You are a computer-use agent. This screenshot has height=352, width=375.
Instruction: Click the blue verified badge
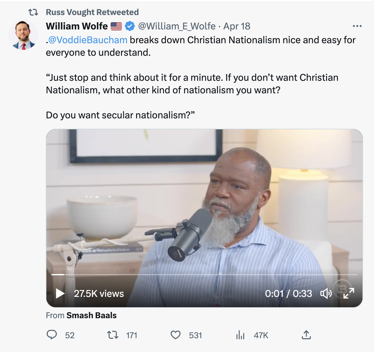pyautogui.click(x=130, y=26)
